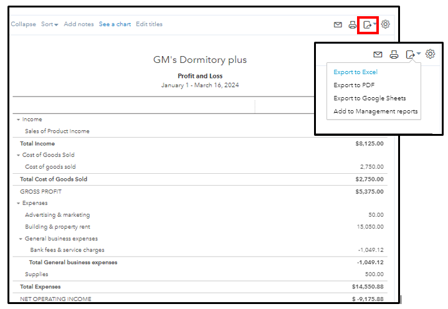Image resolution: width=448 pixels, height=309 pixels.
Task: Collapse the Income section arrow
Action: click(18, 120)
